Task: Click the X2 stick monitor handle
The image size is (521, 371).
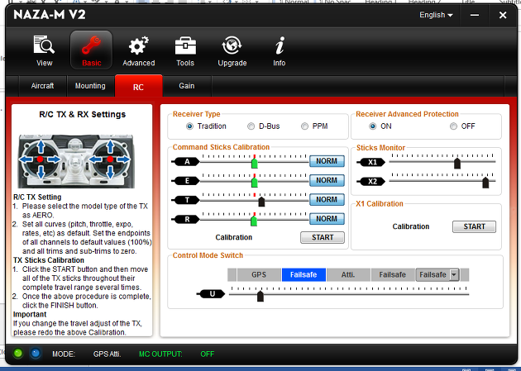Action: pyautogui.click(x=485, y=183)
